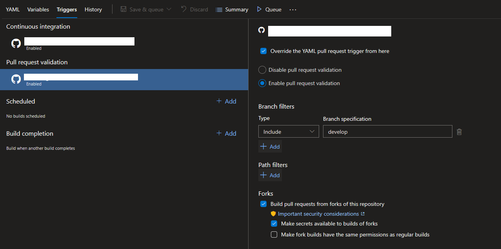Click the GitHub icon under Continuous integration
Image resolution: width=501 pixels, height=249 pixels.
(x=16, y=44)
